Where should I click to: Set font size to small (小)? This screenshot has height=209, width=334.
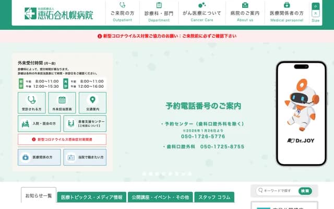(315, 6)
